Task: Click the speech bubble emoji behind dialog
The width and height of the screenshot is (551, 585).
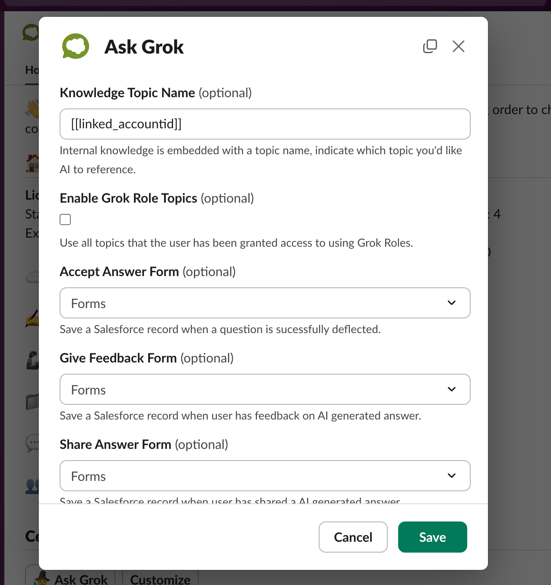Action: point(33,443)
